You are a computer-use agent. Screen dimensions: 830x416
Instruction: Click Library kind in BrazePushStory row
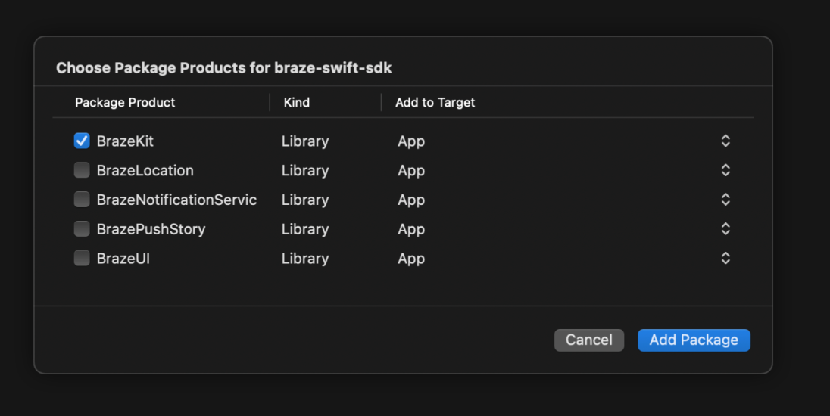pos(305,229)
